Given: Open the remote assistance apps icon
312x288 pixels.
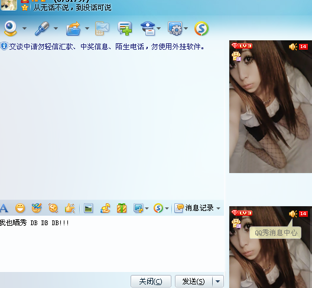Looking at the screenshot, I should pyautogui.click(x=175, y=28).
